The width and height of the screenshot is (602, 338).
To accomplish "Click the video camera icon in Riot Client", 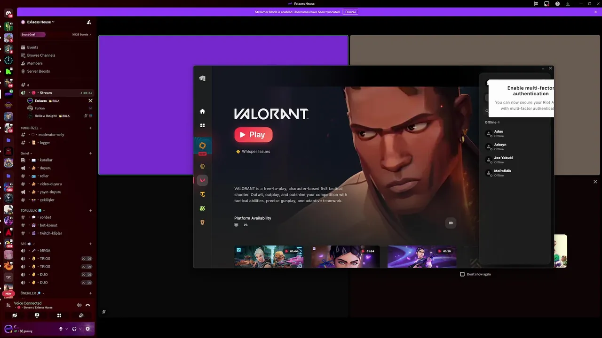I will [x=451, y=223].
